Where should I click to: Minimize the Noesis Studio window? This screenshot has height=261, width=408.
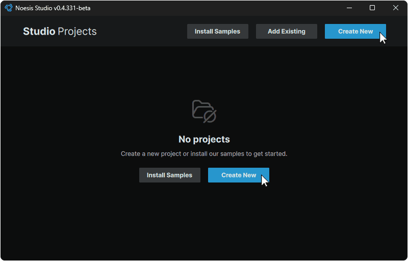click(349, 8)
